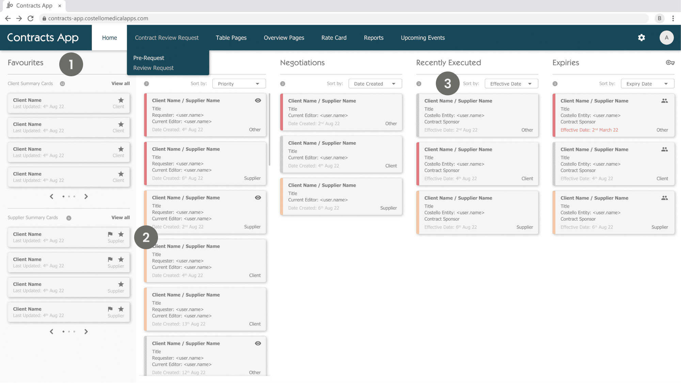Click View all next to Client Summary Cards

click(x=120, y=83)
